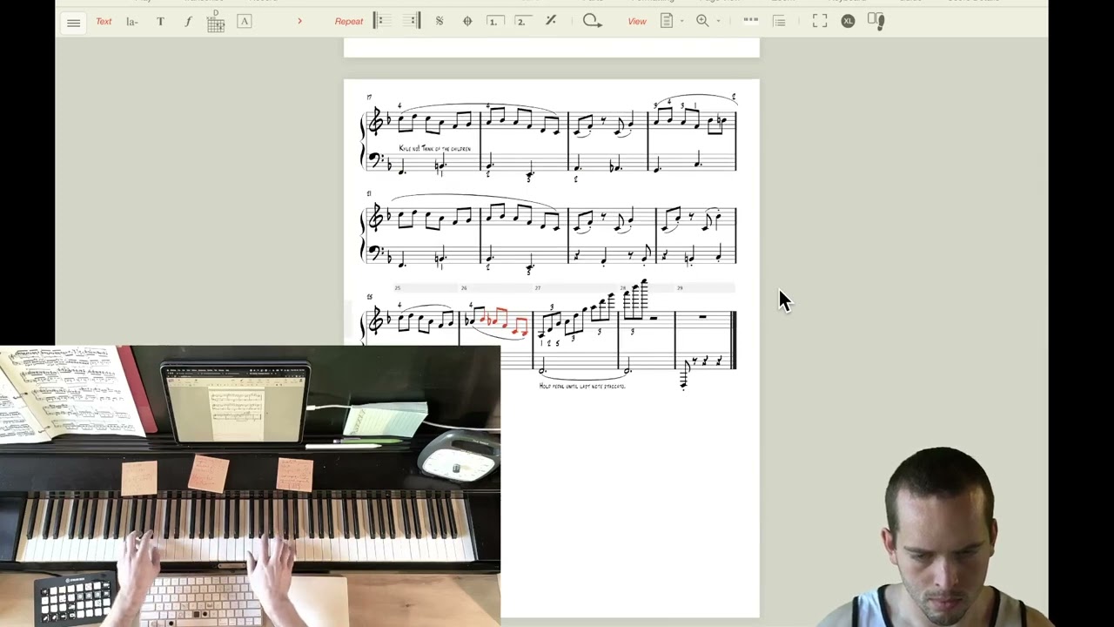The height and width of the screenshot is (627, 1114).
Task: Open the chord diagram tool
Action: (216, 22)
